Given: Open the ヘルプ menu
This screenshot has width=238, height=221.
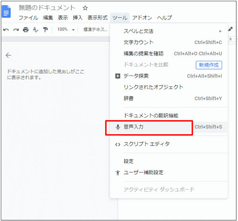Looking at the screenshot, I should [x=164, y=18].
